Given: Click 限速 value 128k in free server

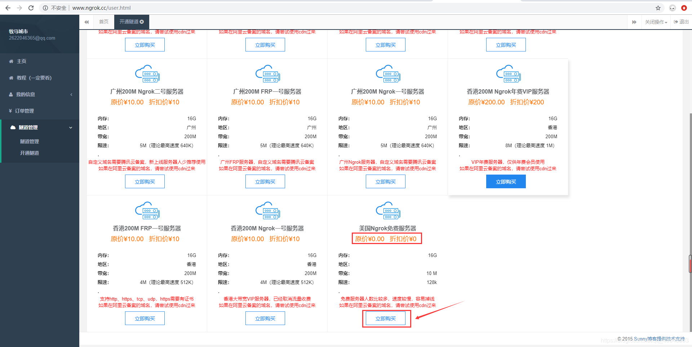Looking at the screenshot, I should [432, 283].
